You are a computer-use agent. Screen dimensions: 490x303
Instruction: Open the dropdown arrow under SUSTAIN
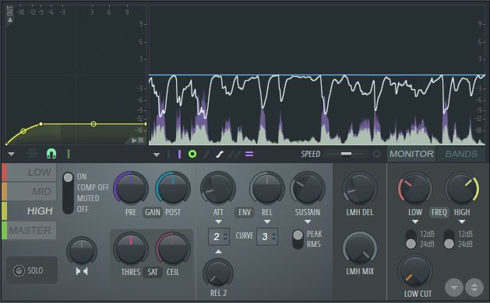click(308, 221)
